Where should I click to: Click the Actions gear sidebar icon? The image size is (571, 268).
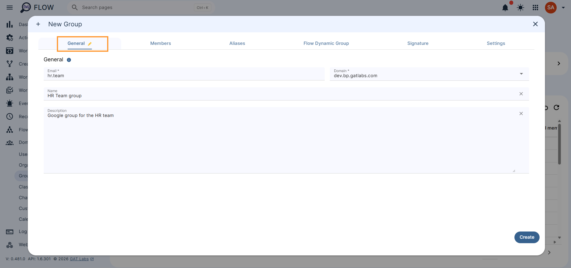[x=10, y=37]
